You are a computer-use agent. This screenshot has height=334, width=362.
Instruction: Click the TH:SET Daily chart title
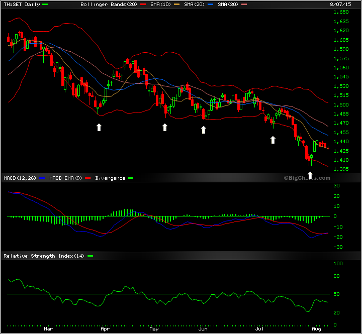point(22,5)
